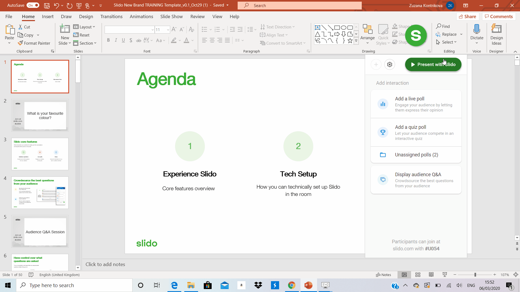Toggle bold formatting
The width and height of the screenshot is (520, 292).
coord(108,40)
